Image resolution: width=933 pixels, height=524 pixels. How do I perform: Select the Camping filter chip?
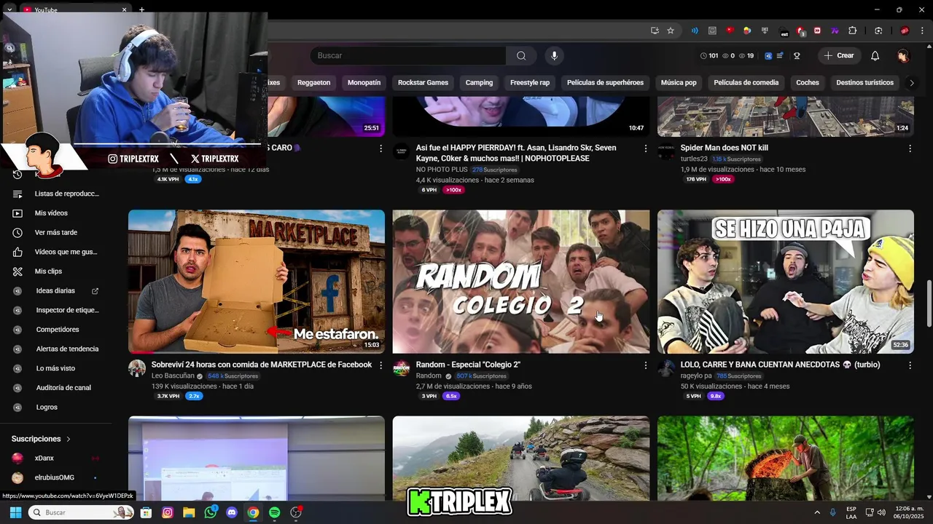point(479,83)
